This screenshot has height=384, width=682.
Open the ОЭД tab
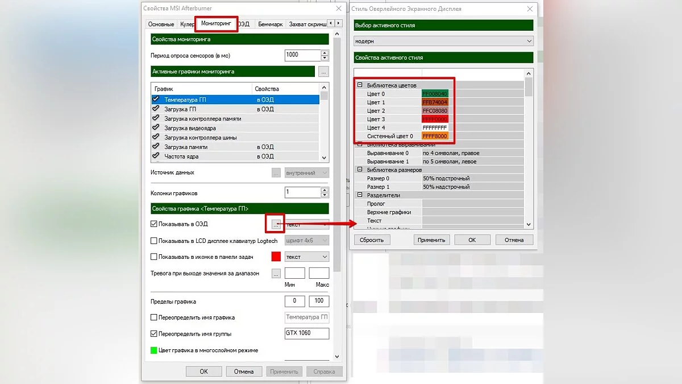click(244, 24)
